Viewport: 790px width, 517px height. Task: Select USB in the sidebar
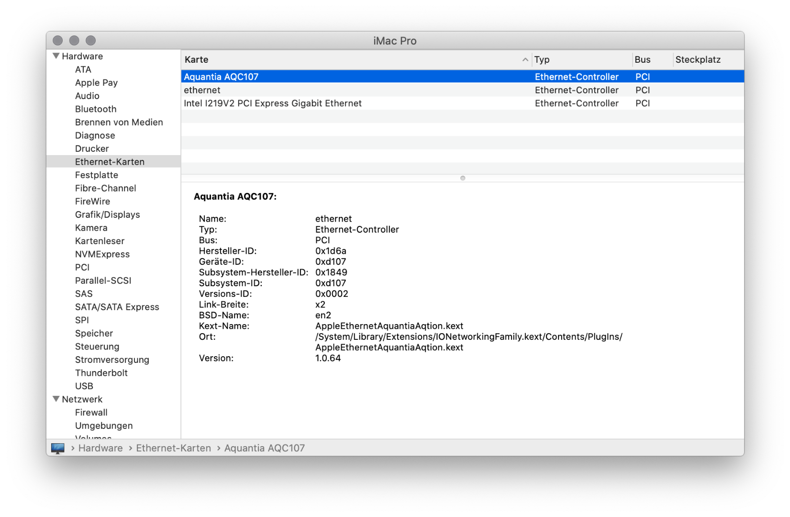click(x=84, y=386)
